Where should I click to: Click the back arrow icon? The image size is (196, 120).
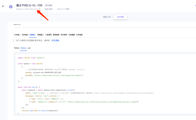(3, 6)
